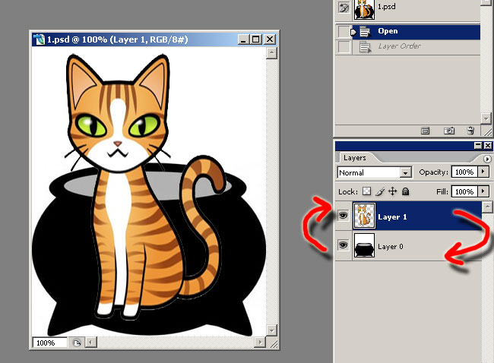The width and height of the screenshot is (494, 363).
Task: Open the Fill slider arrow
Action: pos(483,191)
